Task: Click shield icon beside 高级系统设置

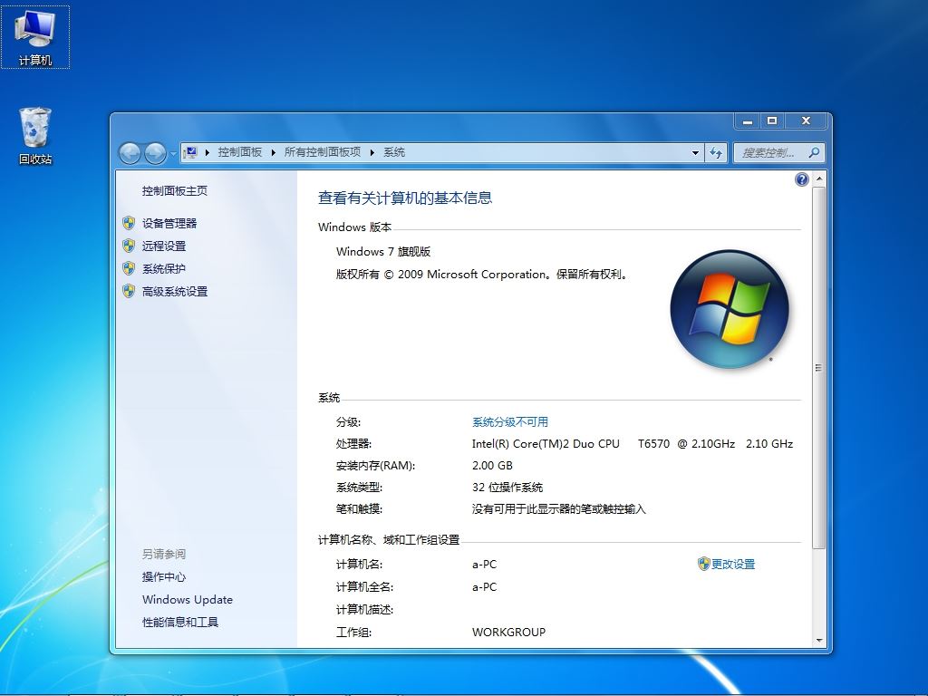Action: (129, 291)
